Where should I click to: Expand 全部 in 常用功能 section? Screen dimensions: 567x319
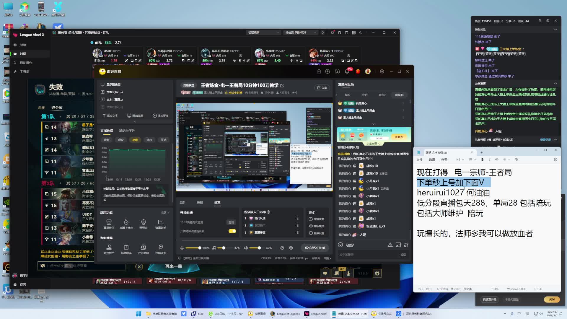pyautogui.click(x=165, y=213)
